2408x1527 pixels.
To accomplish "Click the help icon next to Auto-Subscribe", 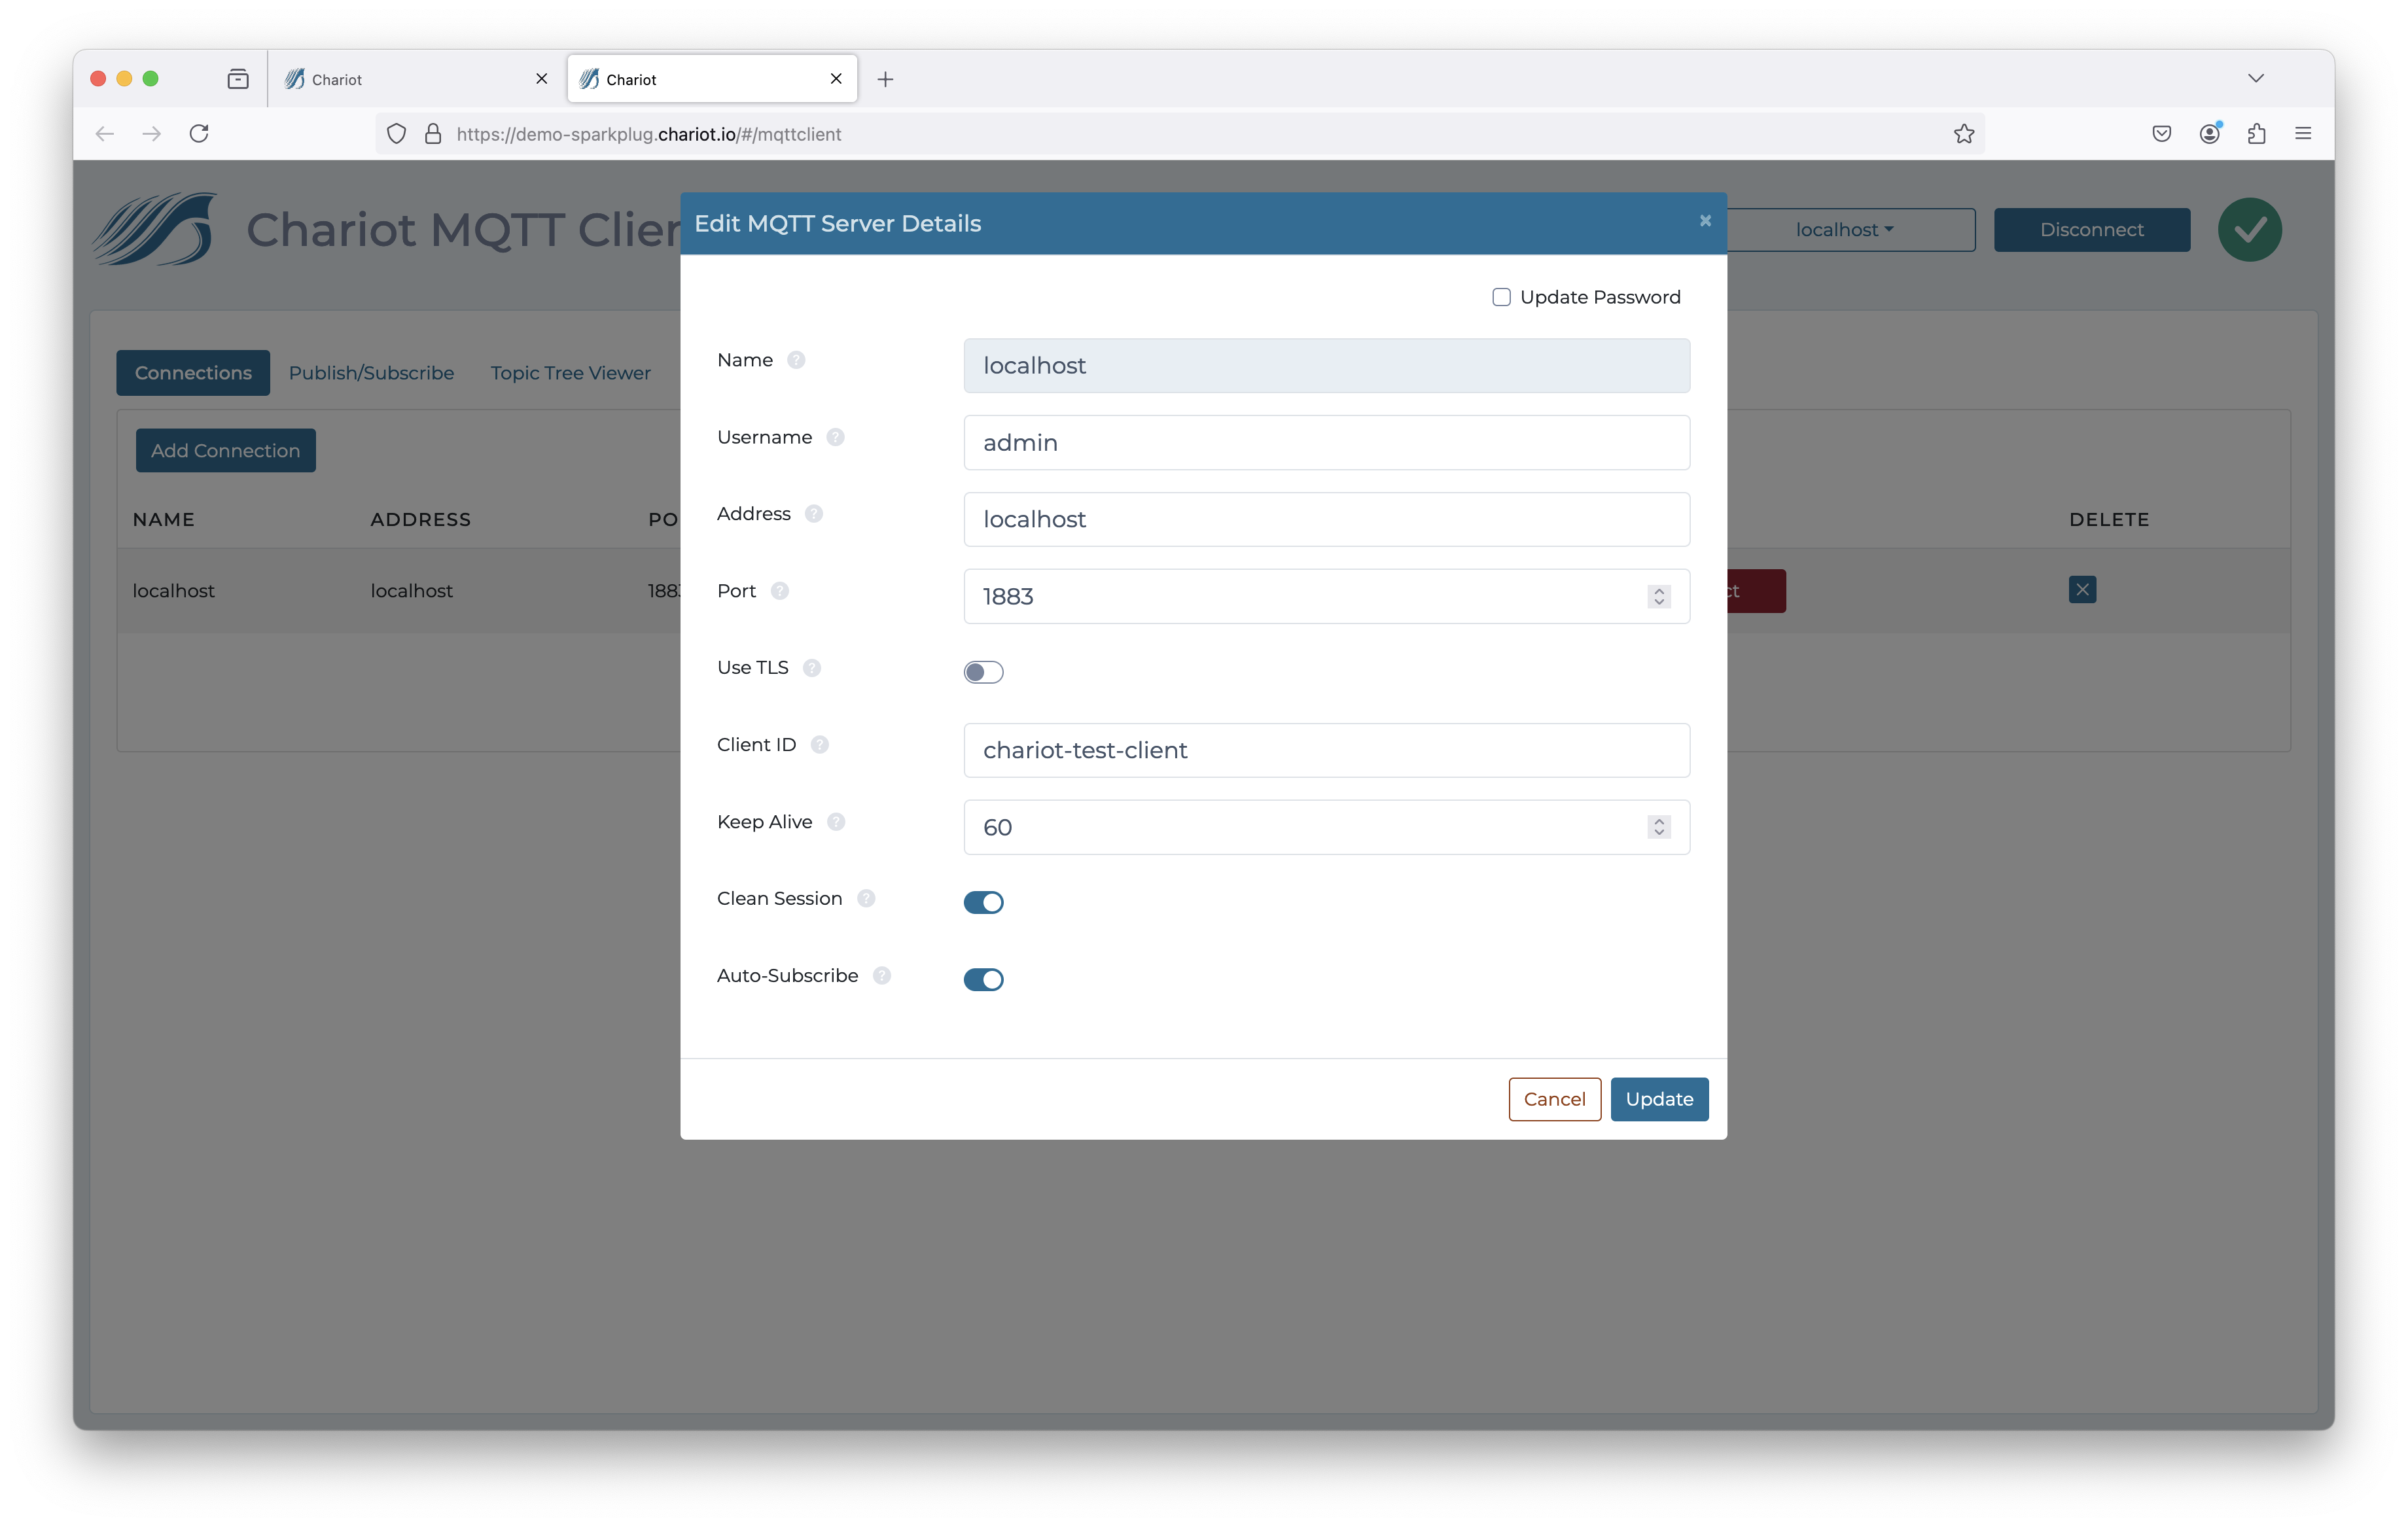I will click(x=882, y=976).
